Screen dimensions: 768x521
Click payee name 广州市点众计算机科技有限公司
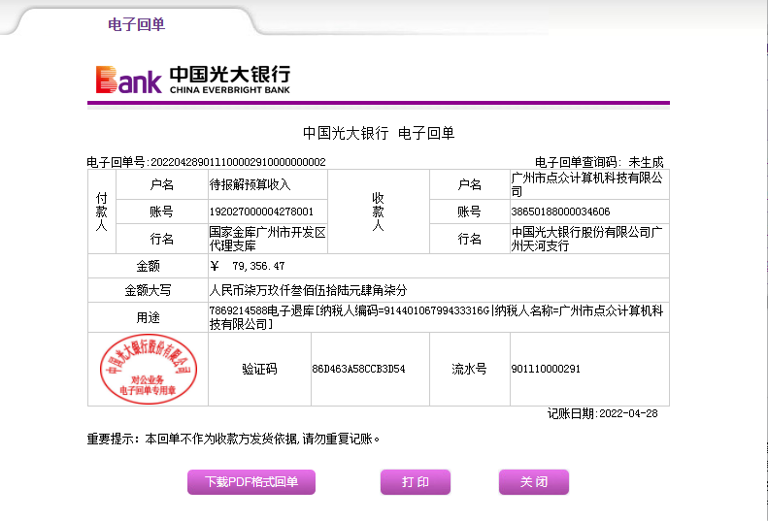tap(586, 184)
